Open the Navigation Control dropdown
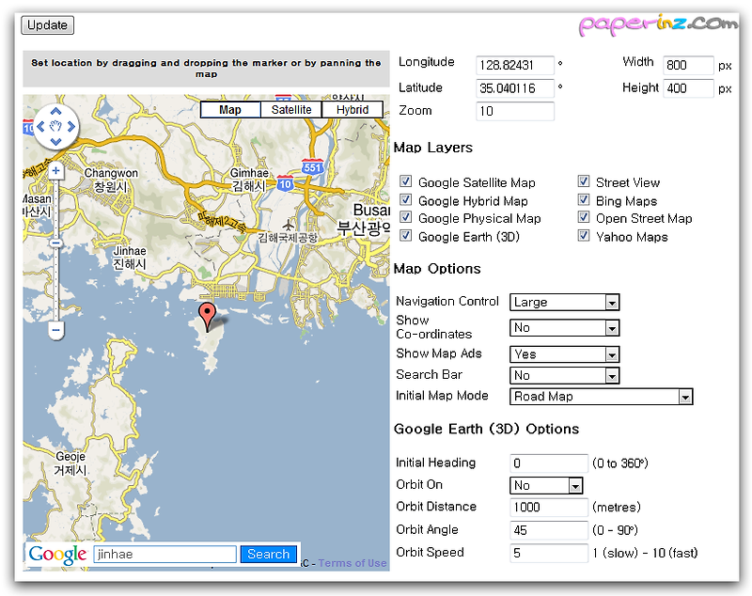752x596 pixels. [x=565, y=302]
